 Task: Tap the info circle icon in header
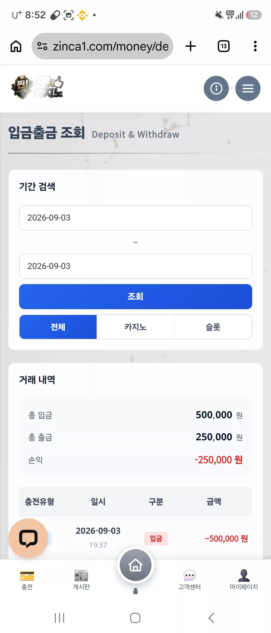216,88
